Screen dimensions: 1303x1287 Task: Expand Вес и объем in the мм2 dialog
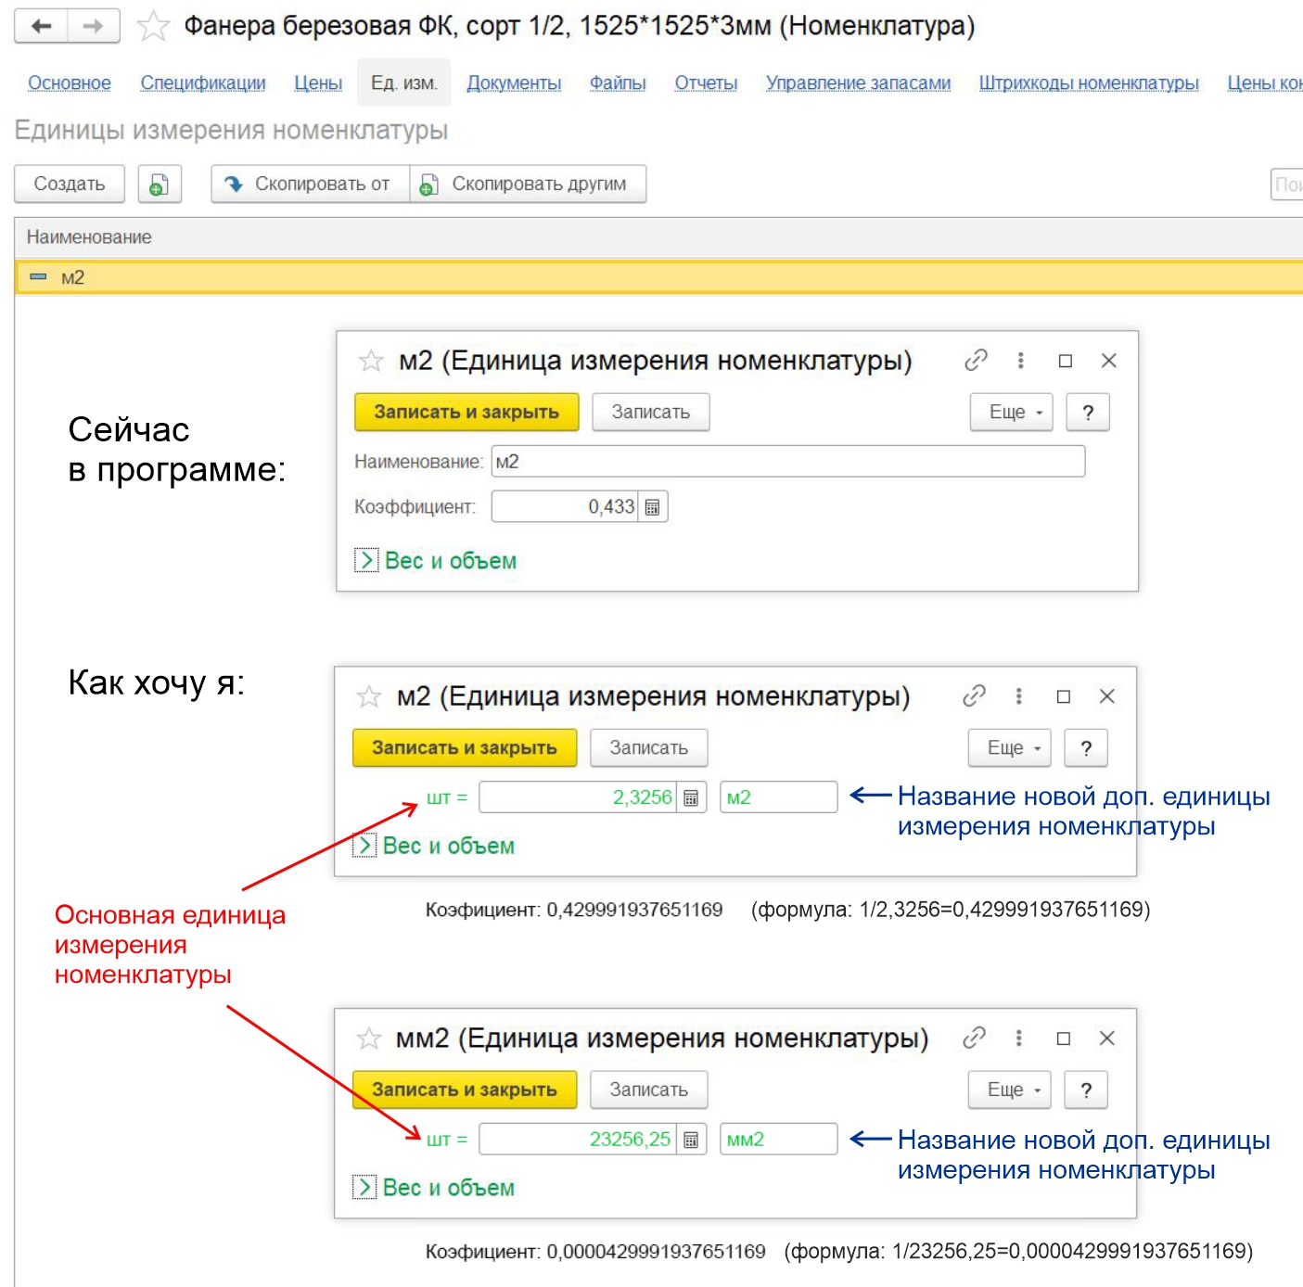pyautogui.click(x=364, y=1188)
